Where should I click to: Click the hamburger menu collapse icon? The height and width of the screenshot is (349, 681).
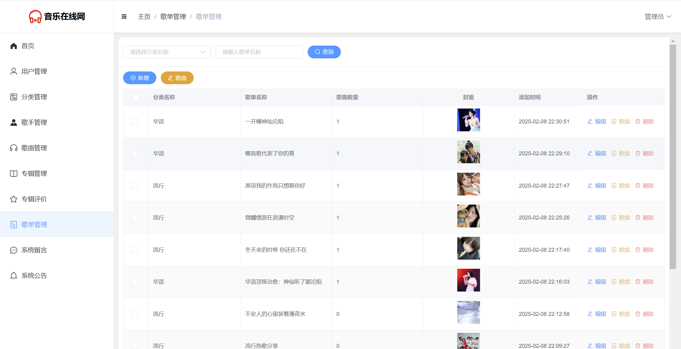tap(124, 17)
